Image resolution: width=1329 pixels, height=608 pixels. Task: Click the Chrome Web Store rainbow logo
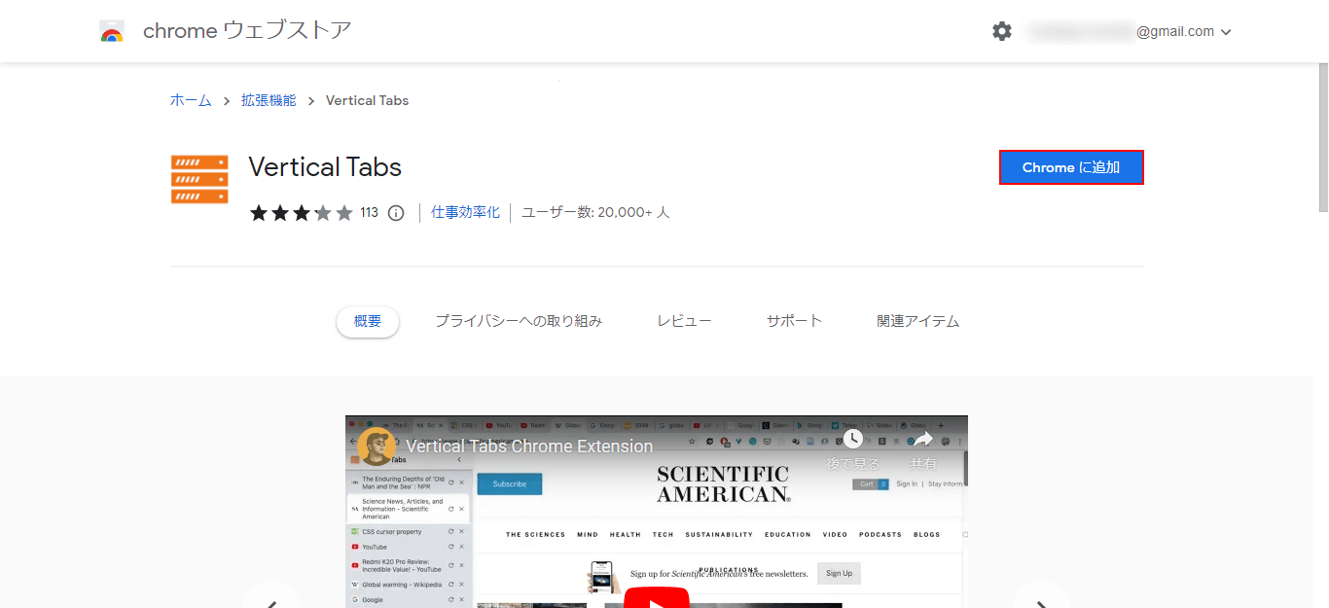click(112, 31)
